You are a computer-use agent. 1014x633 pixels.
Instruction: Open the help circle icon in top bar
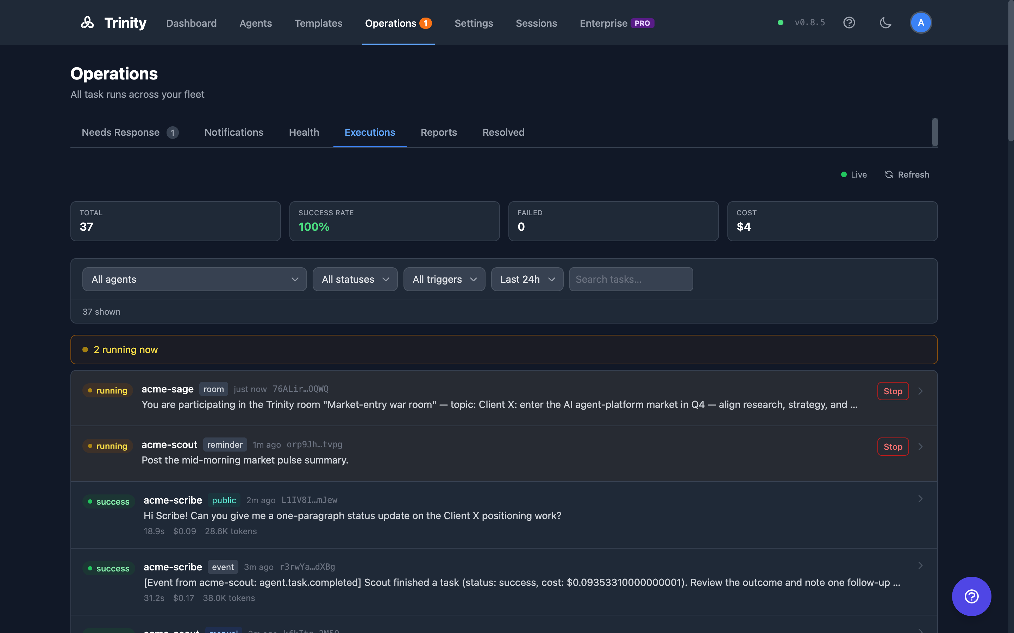[849, 23]
